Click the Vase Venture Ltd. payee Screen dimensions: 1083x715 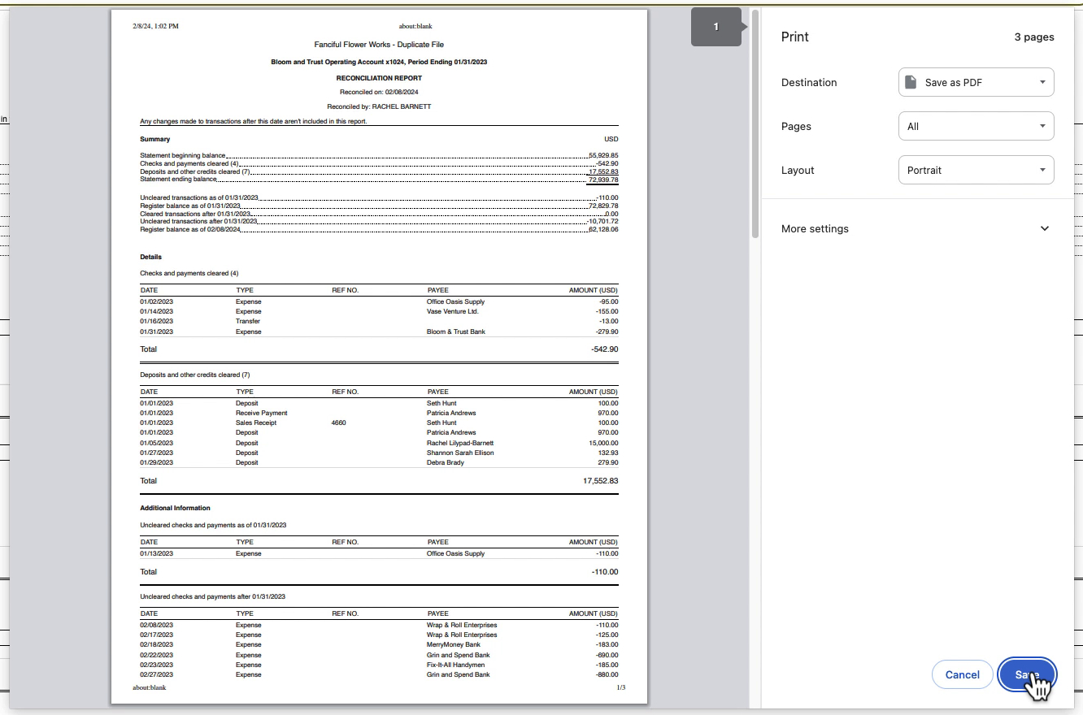pos(453,311)
